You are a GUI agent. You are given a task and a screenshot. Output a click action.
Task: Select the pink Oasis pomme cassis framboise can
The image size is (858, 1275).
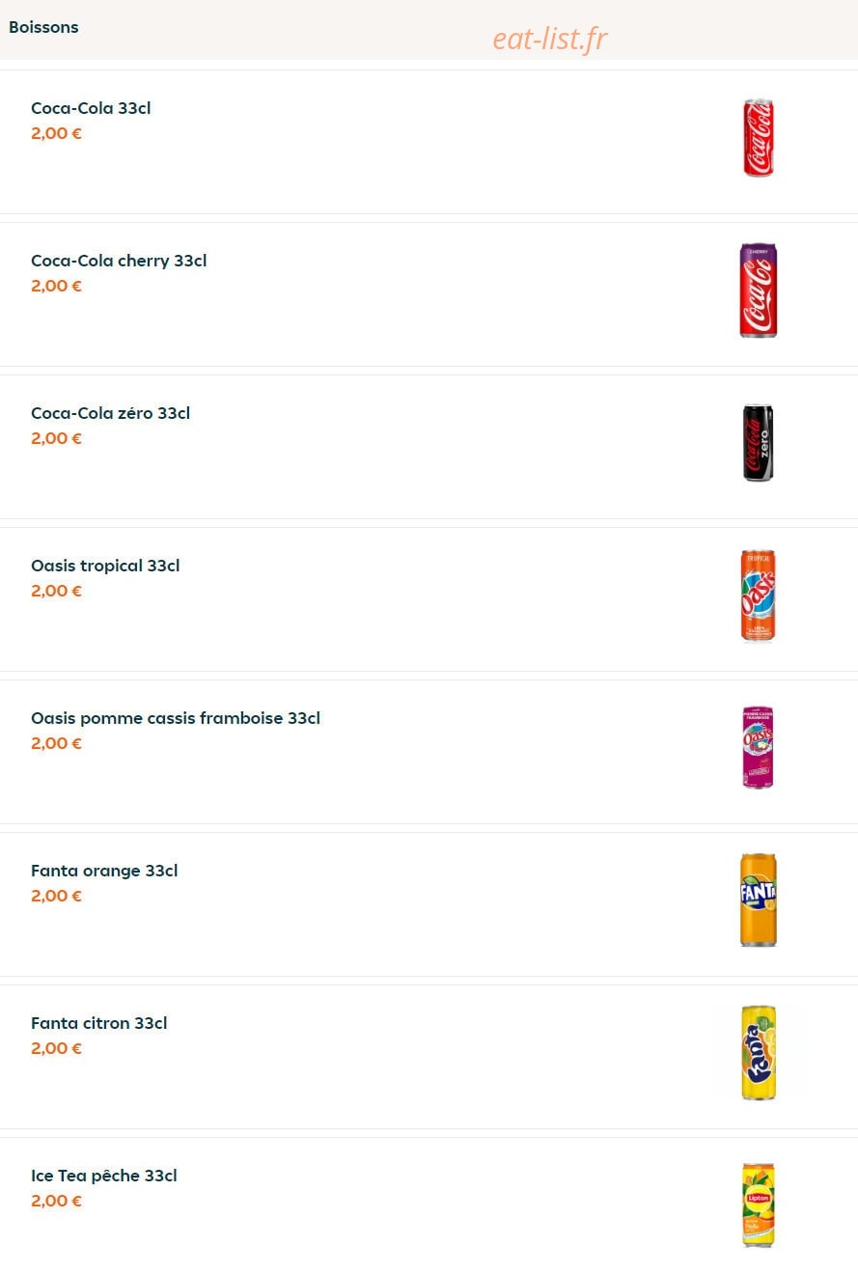click(x=759, y=748)
